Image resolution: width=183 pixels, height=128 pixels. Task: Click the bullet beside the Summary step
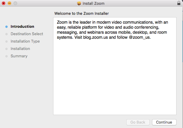pos(6,56)
